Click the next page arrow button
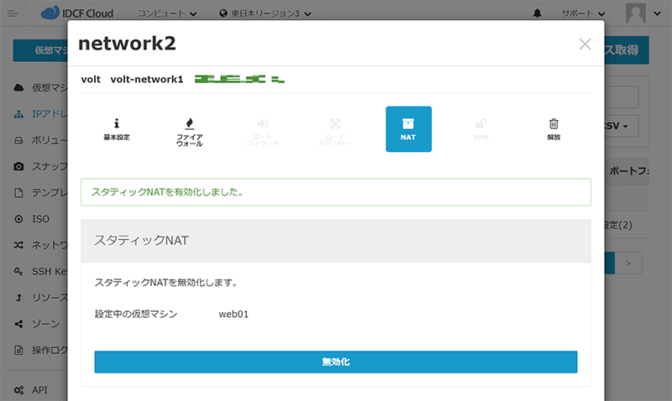The image size is (672, 401). pos(632,263)
